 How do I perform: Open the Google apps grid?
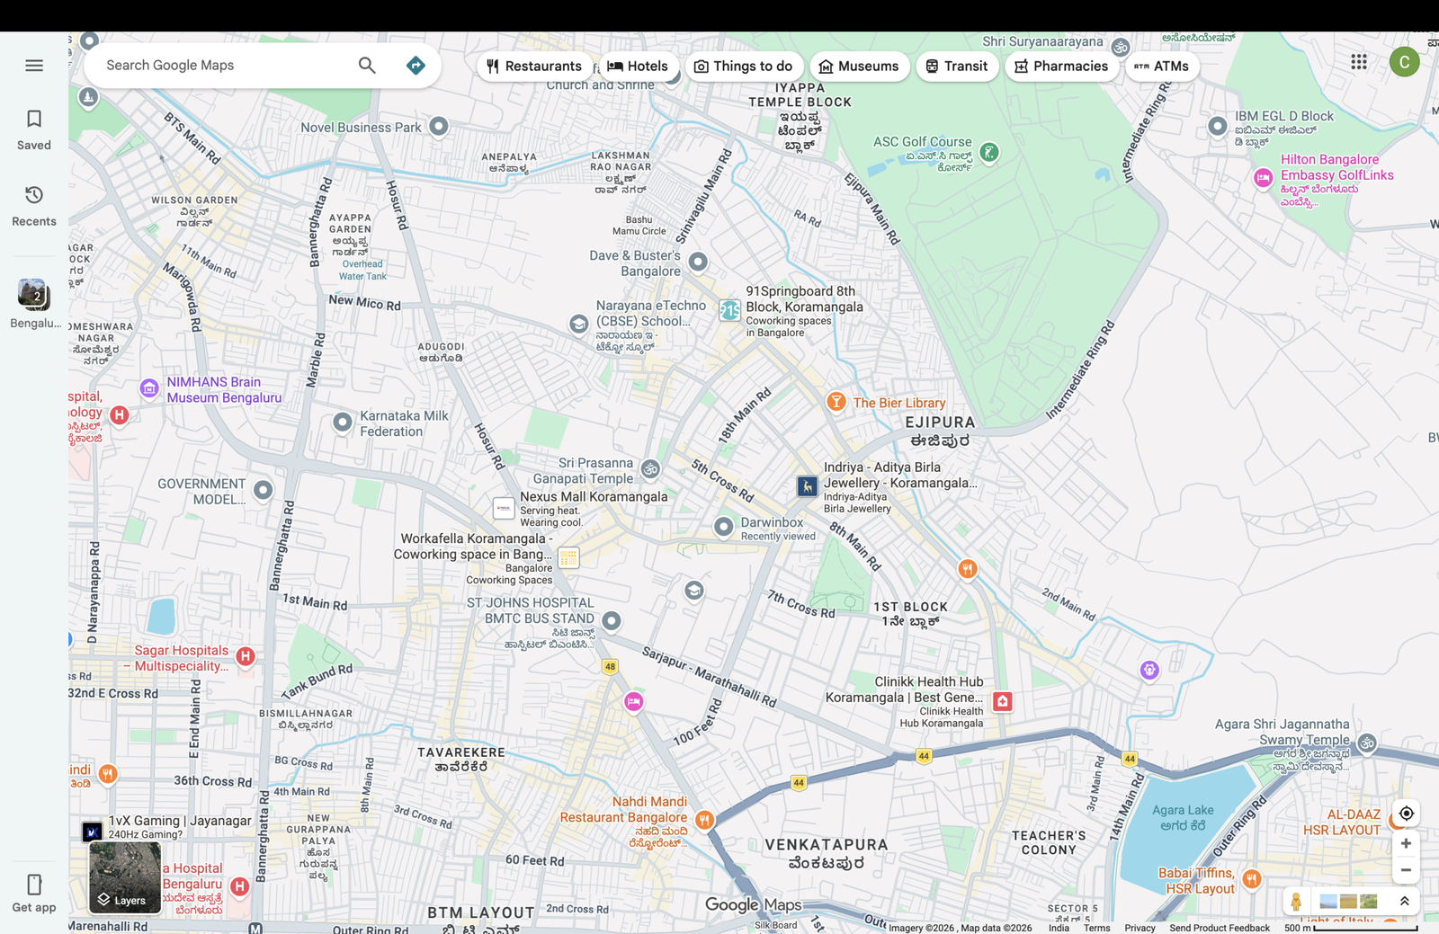tap(1358, 62)
